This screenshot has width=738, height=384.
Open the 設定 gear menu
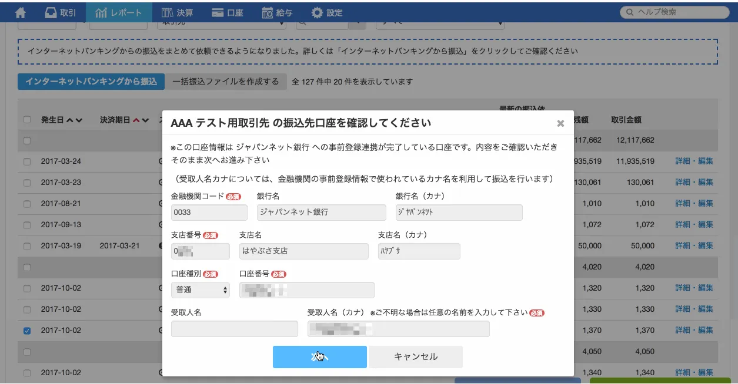pos(327,12)
